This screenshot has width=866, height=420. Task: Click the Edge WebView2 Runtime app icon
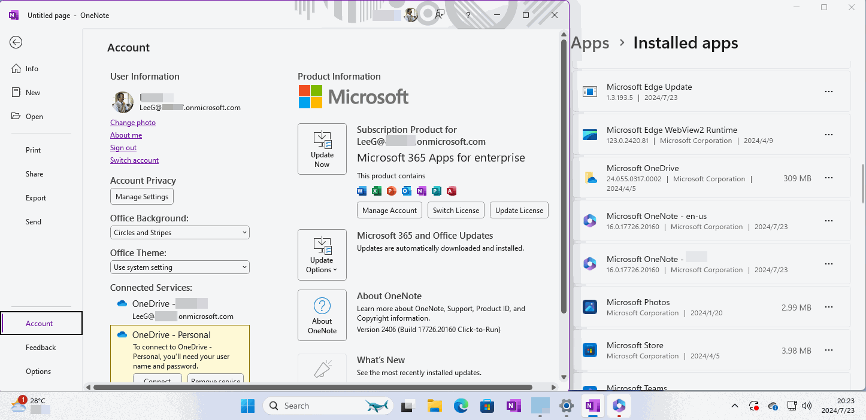pos(590,135)
